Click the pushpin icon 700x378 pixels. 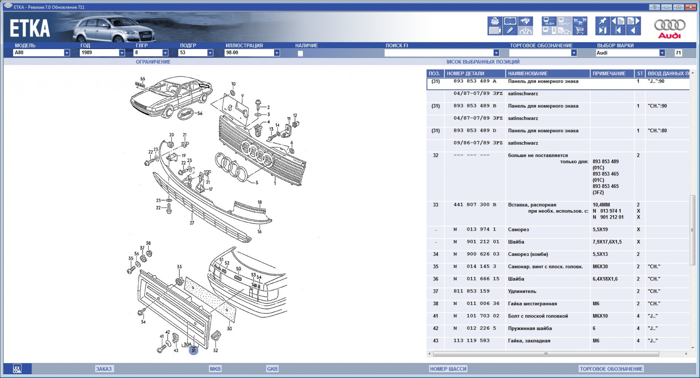603,21
